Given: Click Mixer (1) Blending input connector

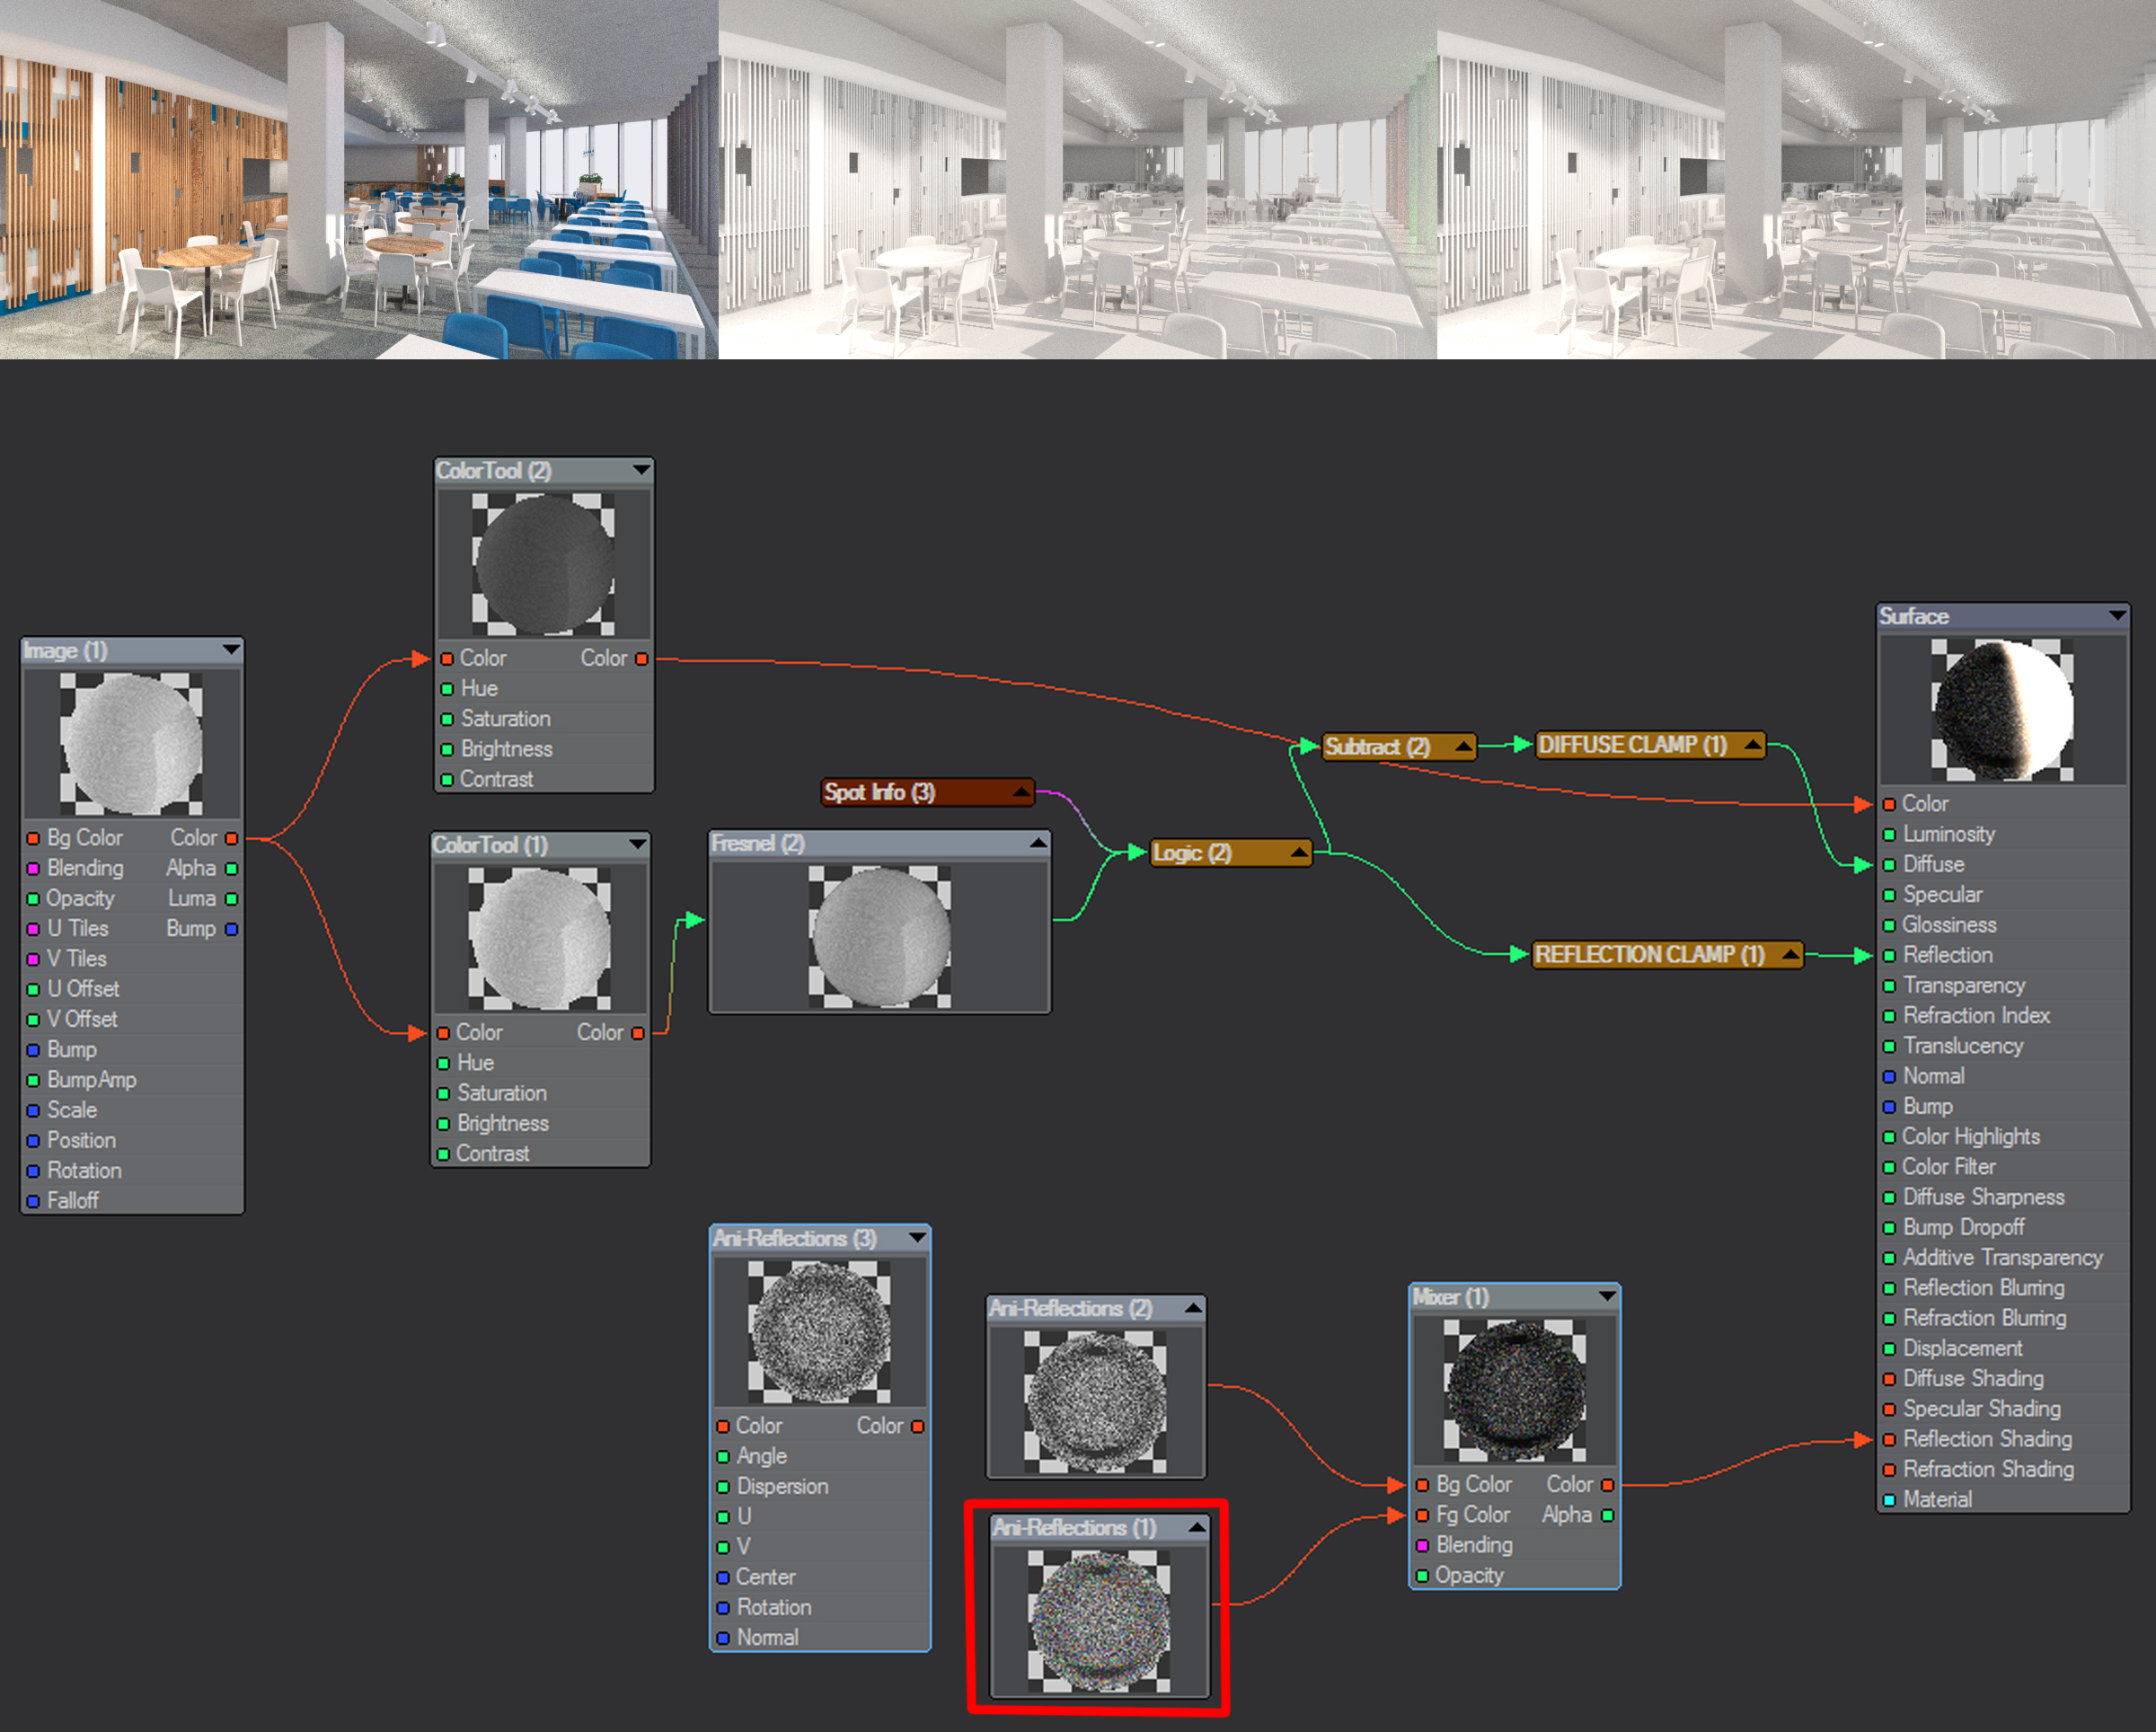Looking at the screenshot, I should 1422,1545.
